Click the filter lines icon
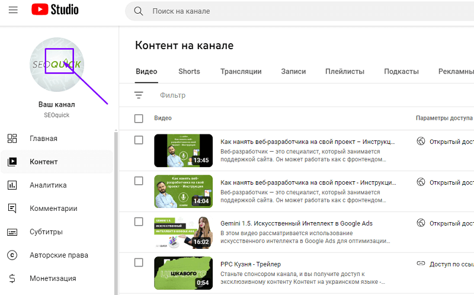 click(139, 95)
